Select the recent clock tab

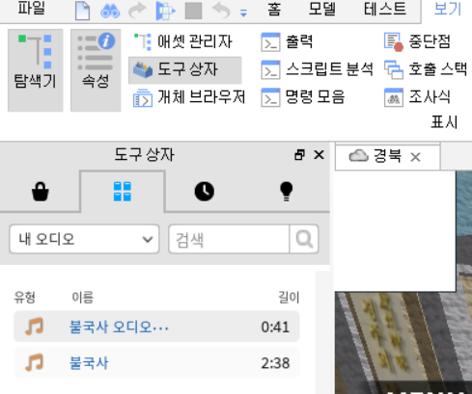205,192
